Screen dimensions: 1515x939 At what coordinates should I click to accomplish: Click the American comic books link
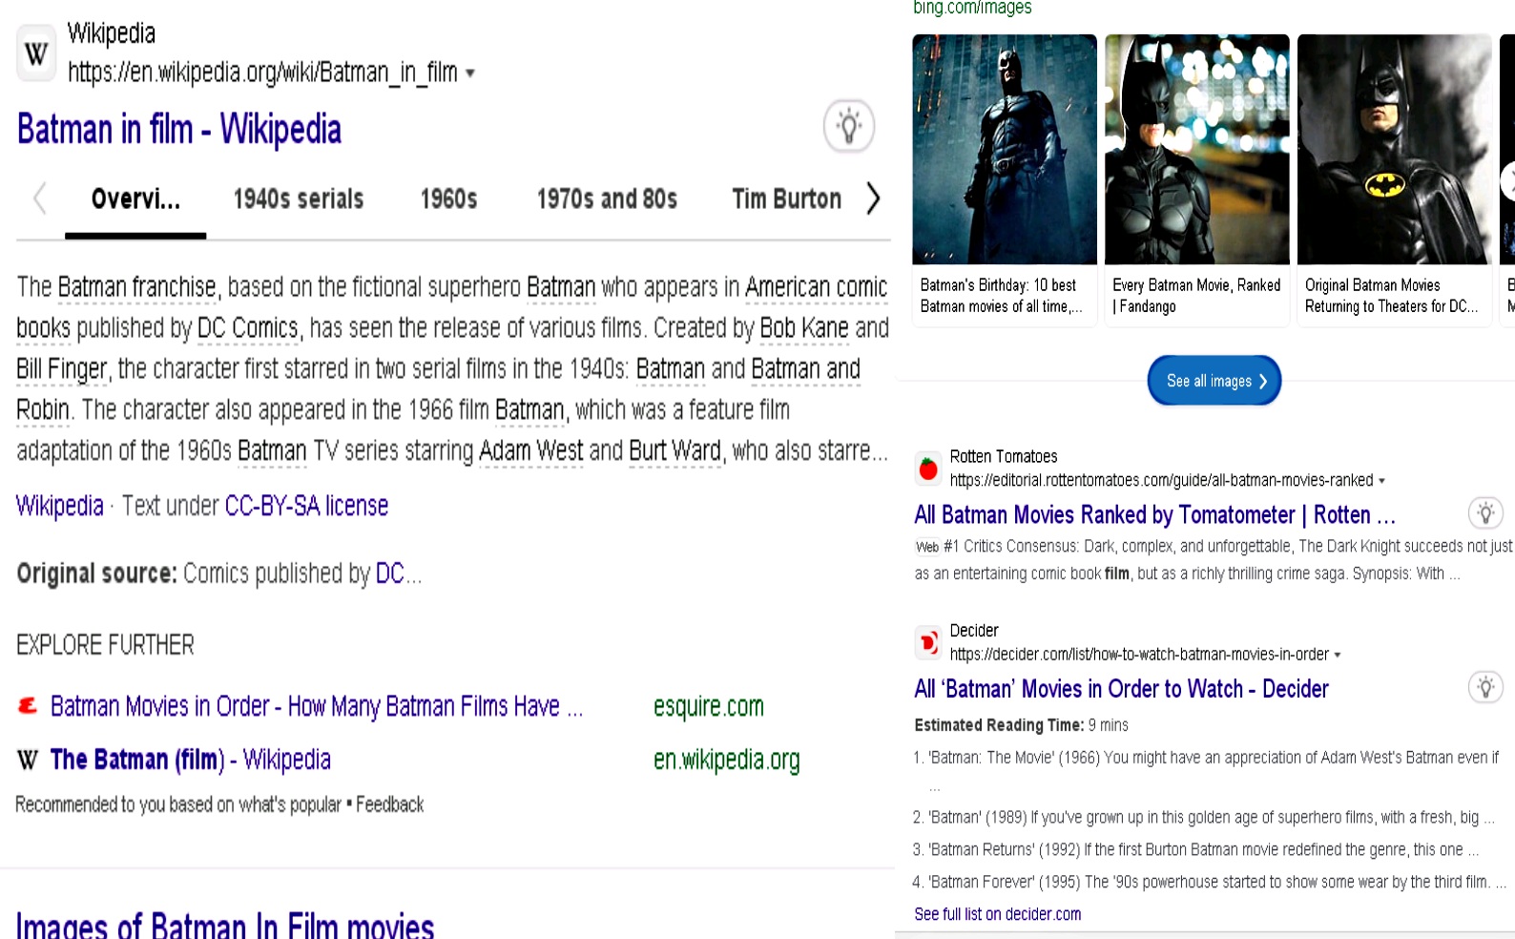817,287
